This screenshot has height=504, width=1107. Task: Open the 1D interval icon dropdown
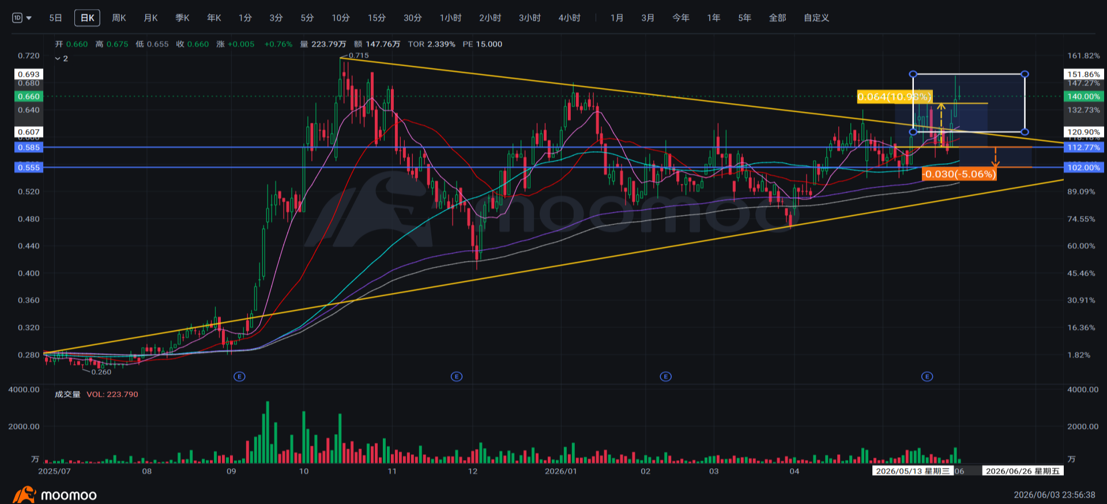tap(22, 18)
